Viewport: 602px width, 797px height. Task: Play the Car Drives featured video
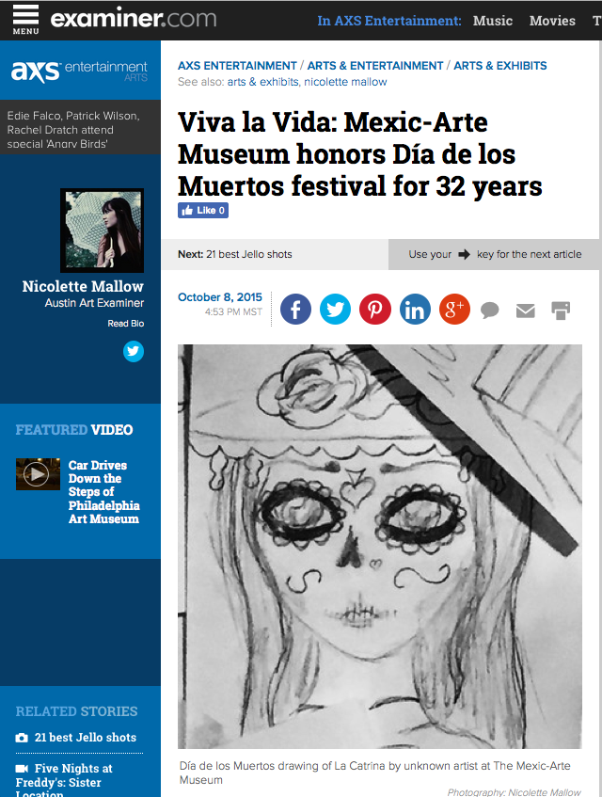pyautogui.click(x=38, y=473)
